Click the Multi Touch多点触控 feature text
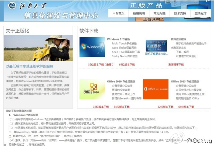The height and width of the screenshot is (146, 214). (x=124, y=43)
